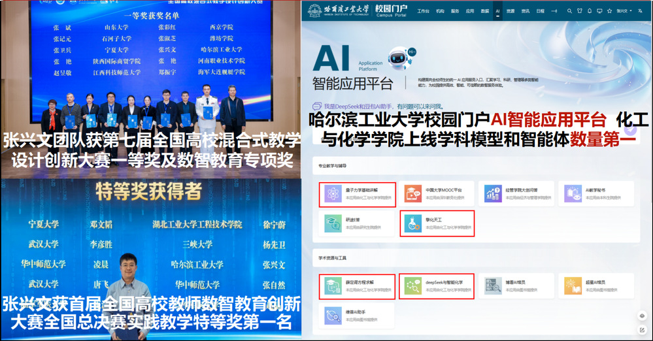The image size is (653, 341).
Task: Open the 资源 navigation item
Action: (510, 11)
